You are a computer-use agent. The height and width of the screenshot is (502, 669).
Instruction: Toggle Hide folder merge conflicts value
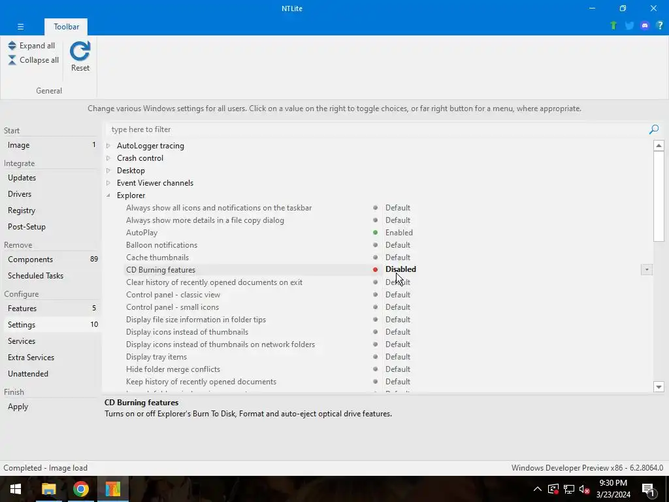click(398, 369)
